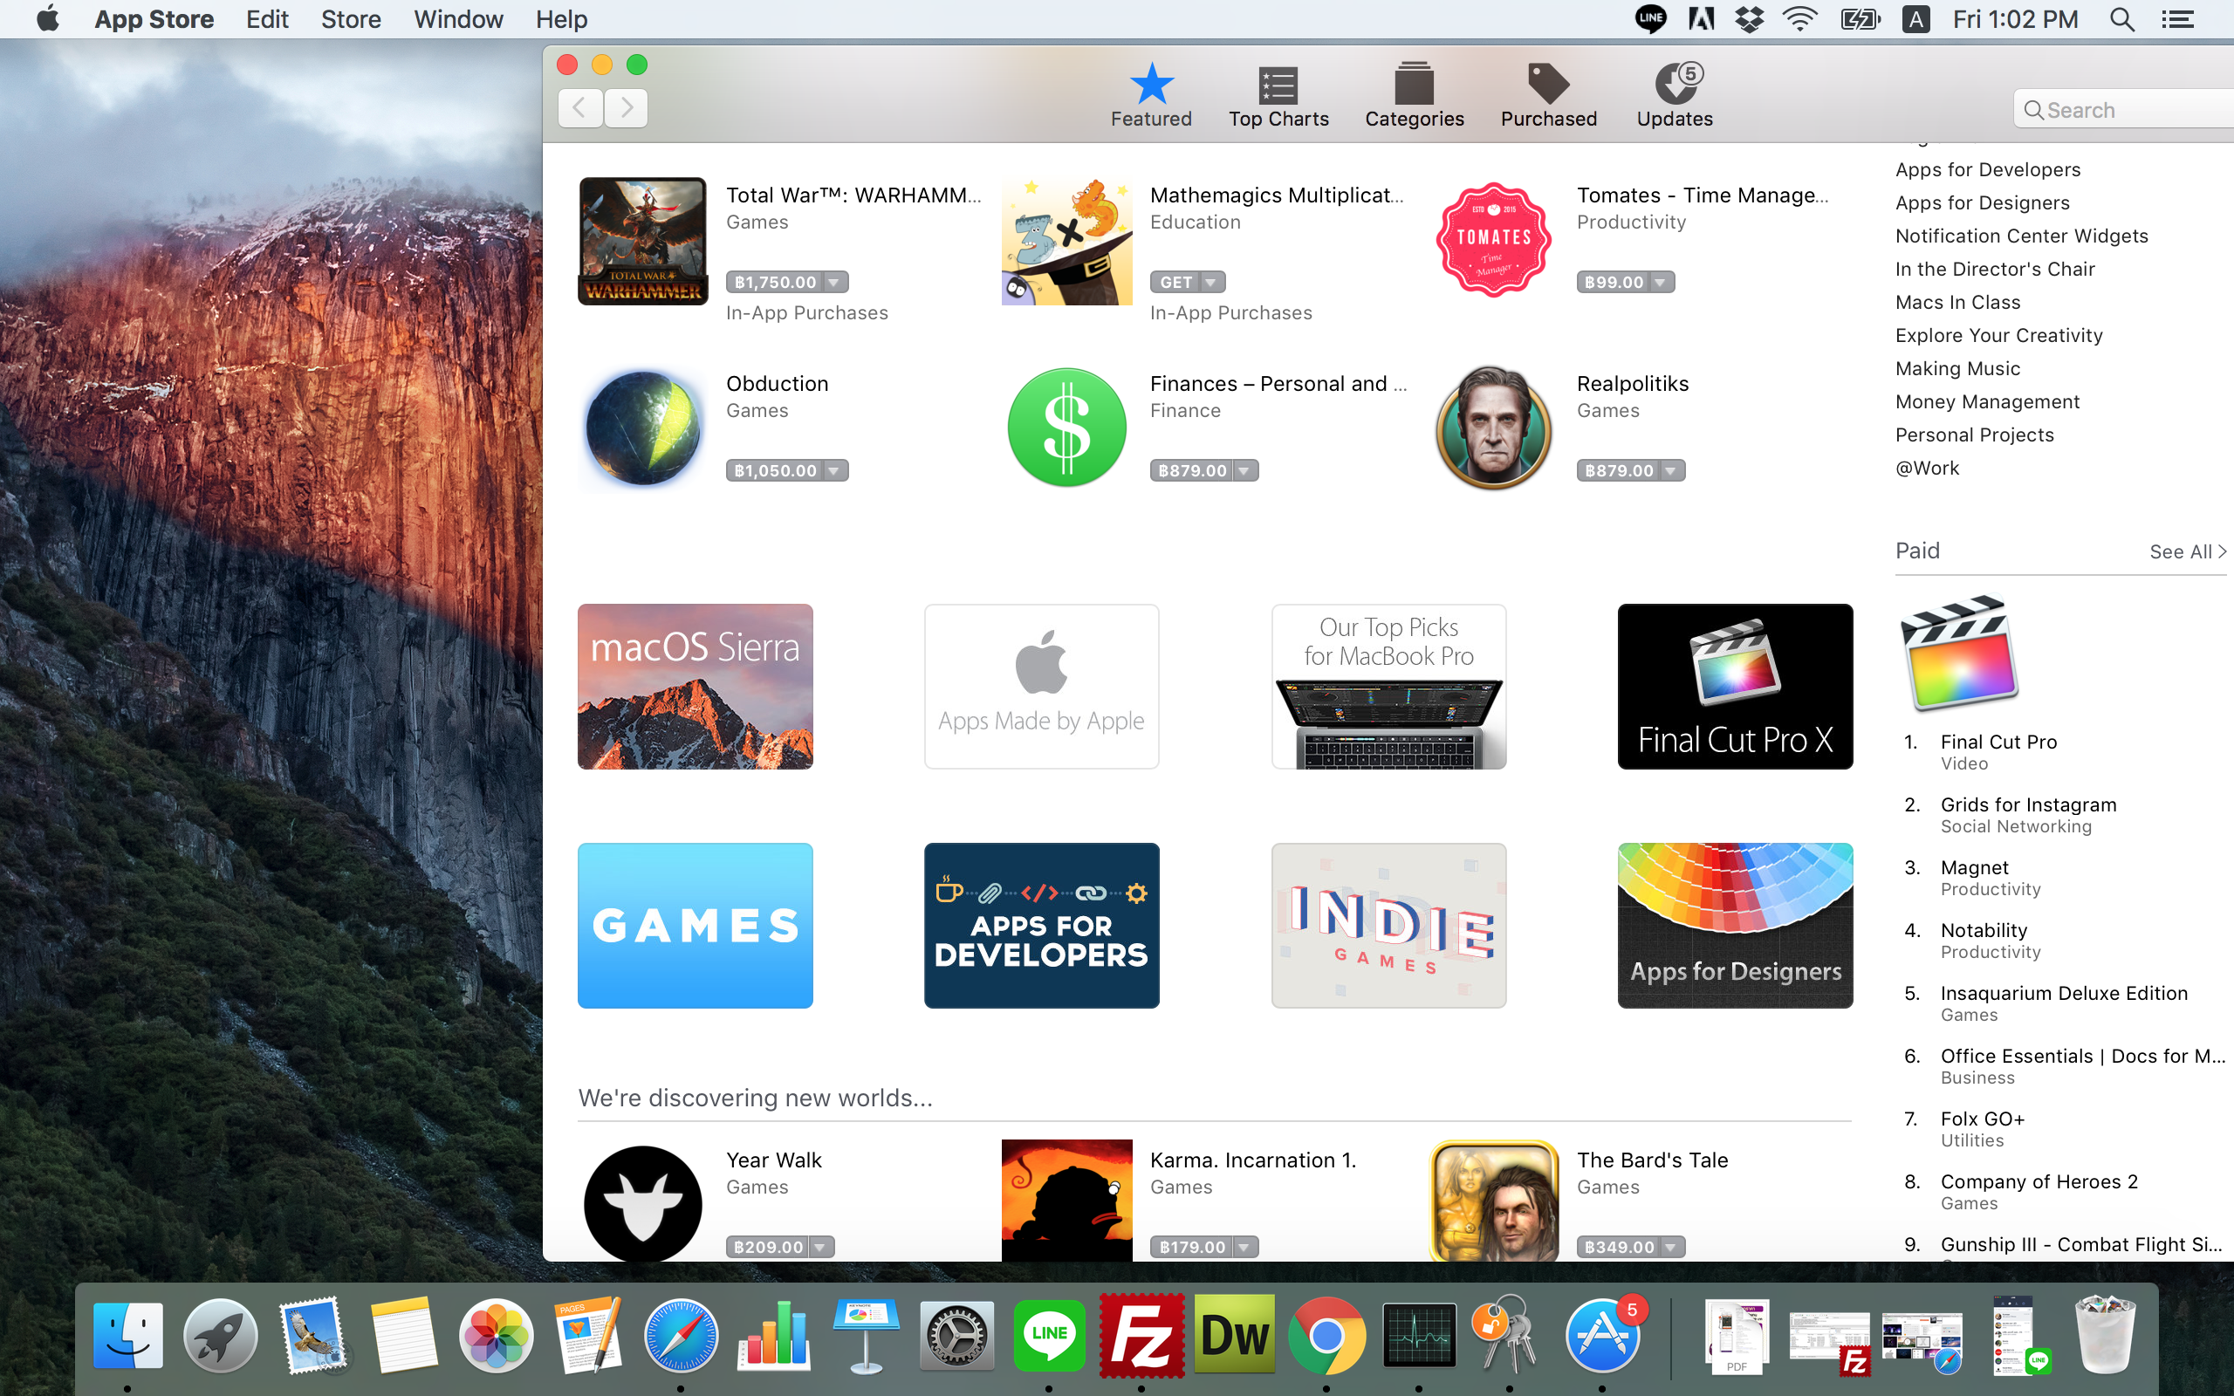Viewport: 2234px width, 1396px height.
Task: Expand dropdown arrow next to Obduction price
Action: pos(834,471)
